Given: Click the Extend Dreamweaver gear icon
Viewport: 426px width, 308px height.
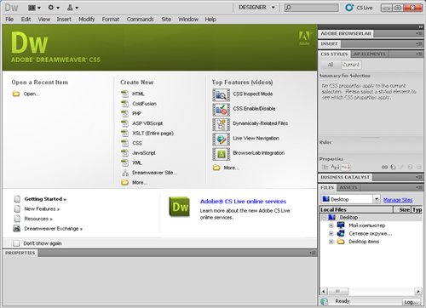Looking at the screenshot, I should 54,8.
